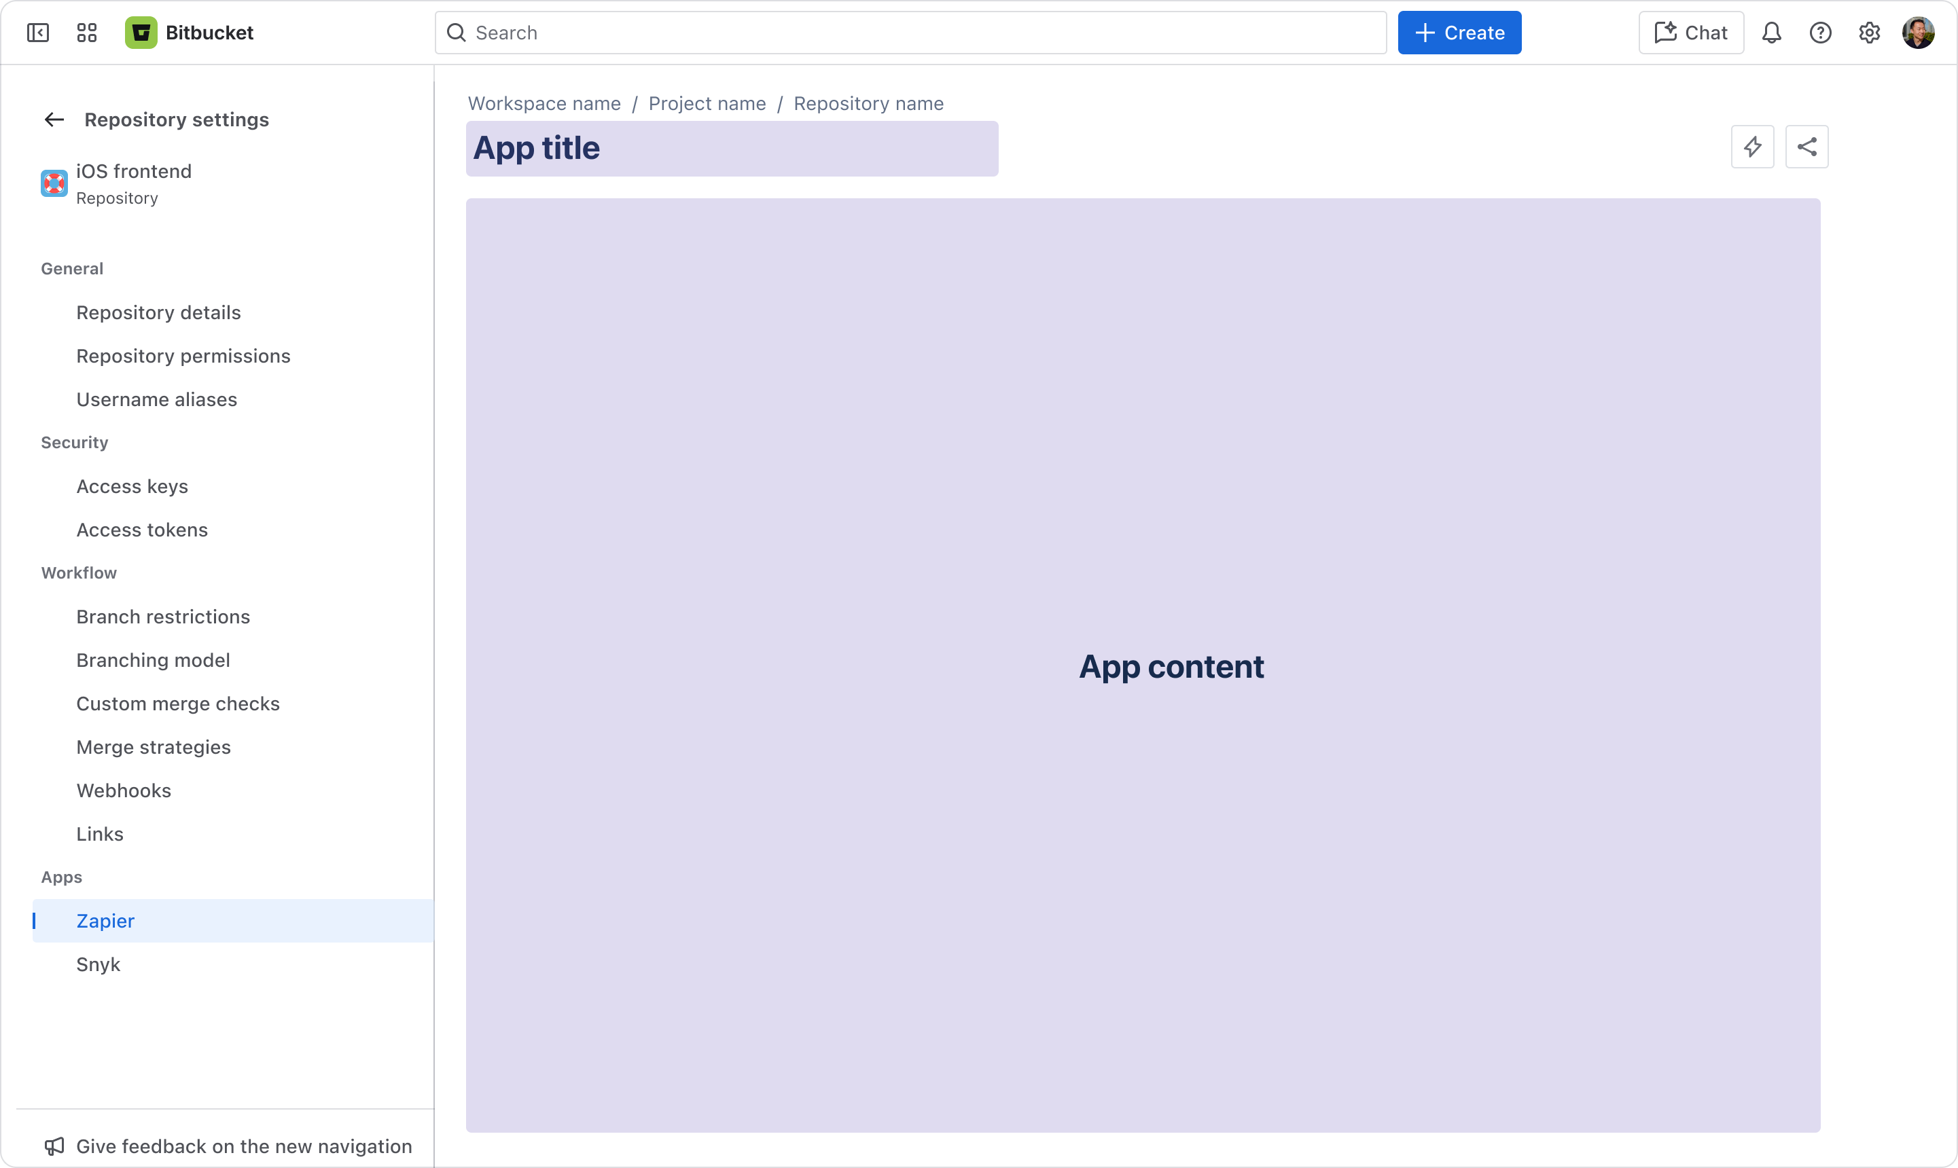
Task: Go back using Repository settings arrow
Action: coord(54,120)
